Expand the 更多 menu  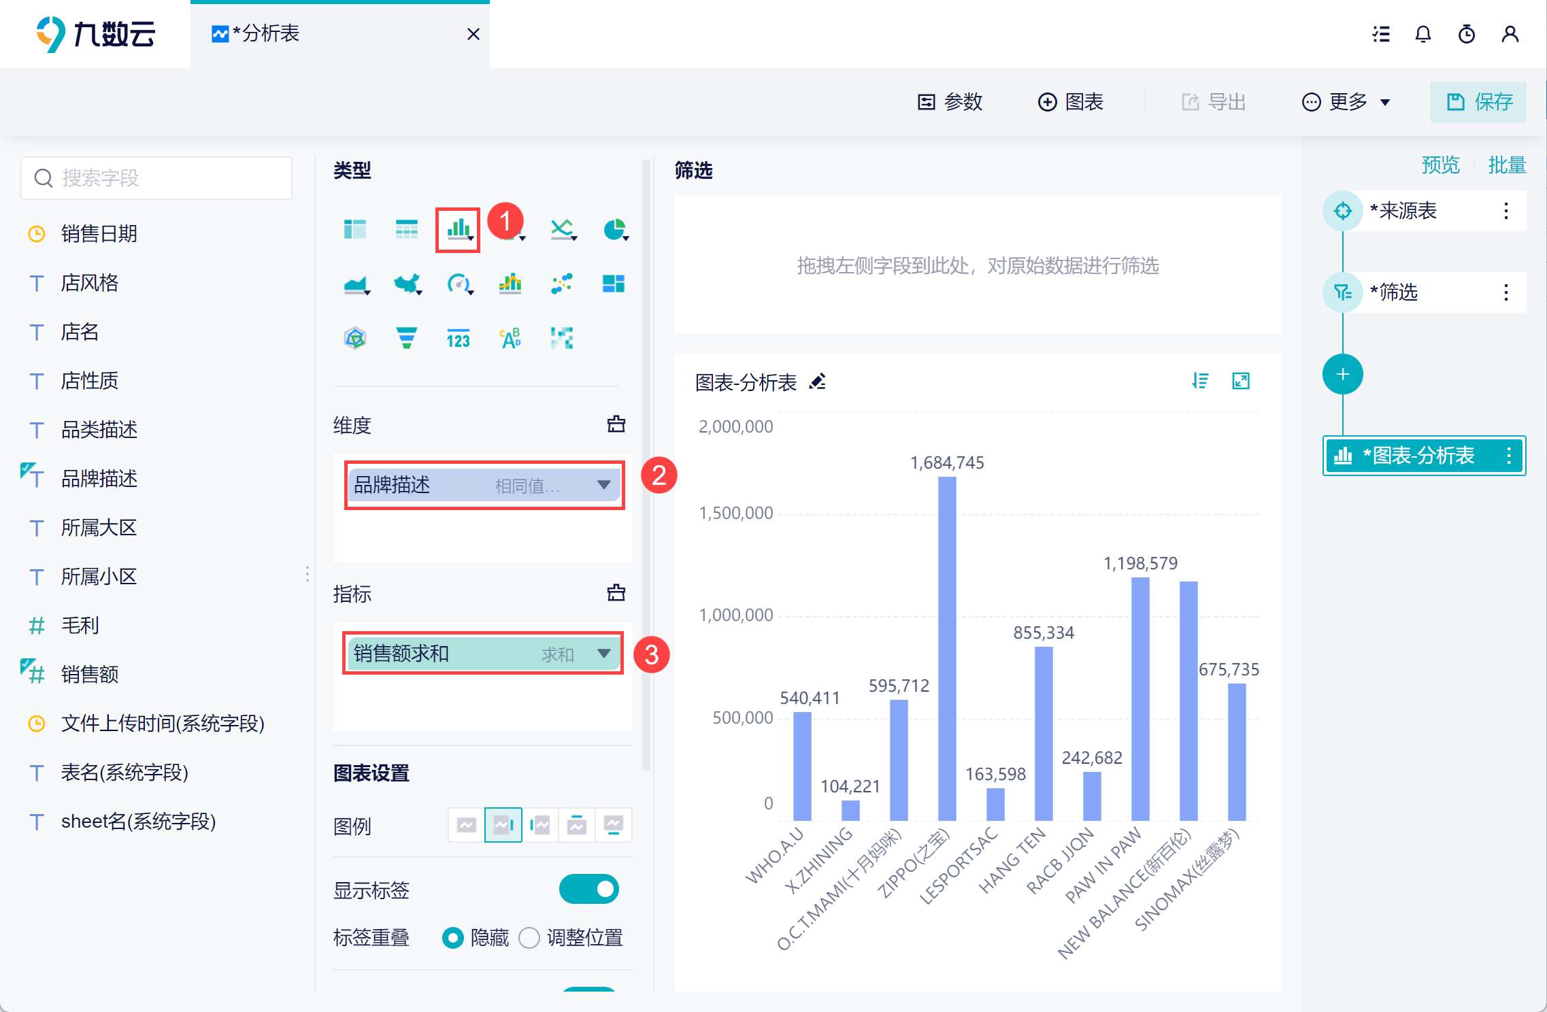(x=1346, y=102)
